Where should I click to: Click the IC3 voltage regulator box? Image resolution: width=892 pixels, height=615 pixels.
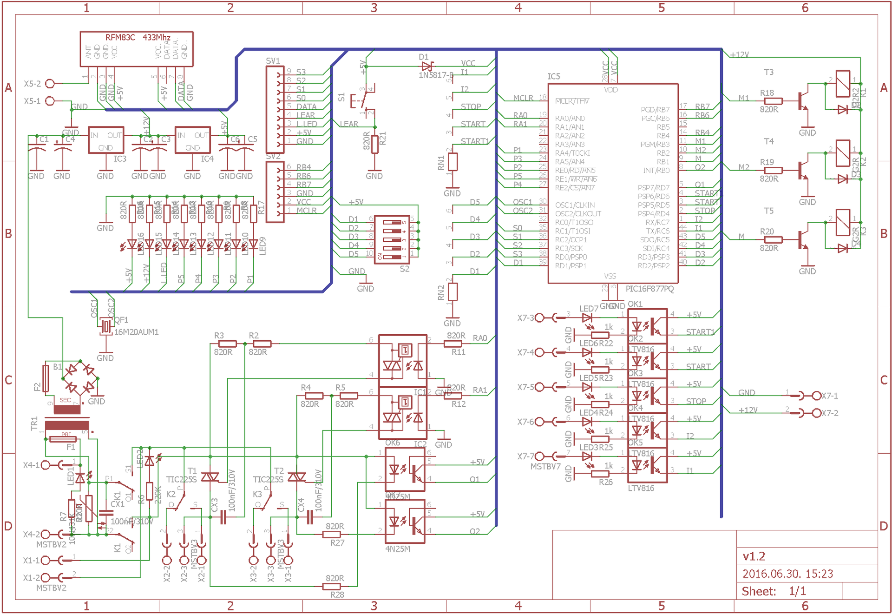tap(106, 140)
